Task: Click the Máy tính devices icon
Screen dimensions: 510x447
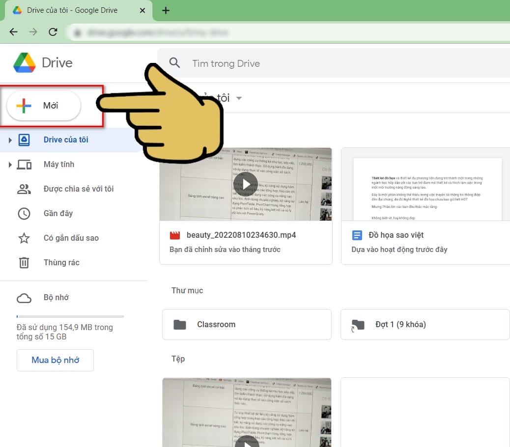Action: [x=24, y=165]
